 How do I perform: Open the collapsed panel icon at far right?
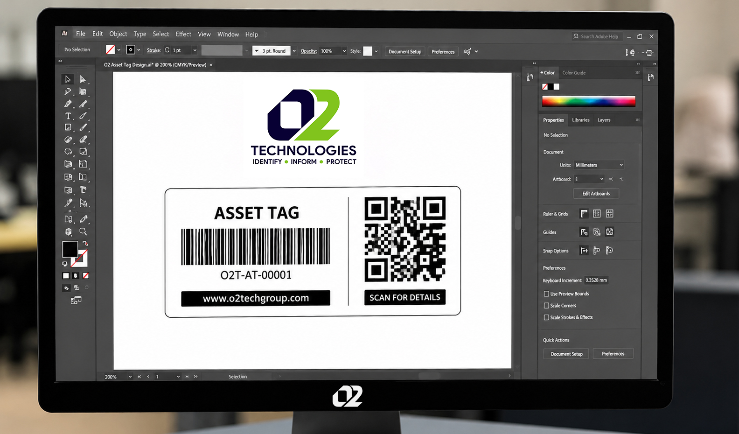pyautogui.click(x=650, y=77)
